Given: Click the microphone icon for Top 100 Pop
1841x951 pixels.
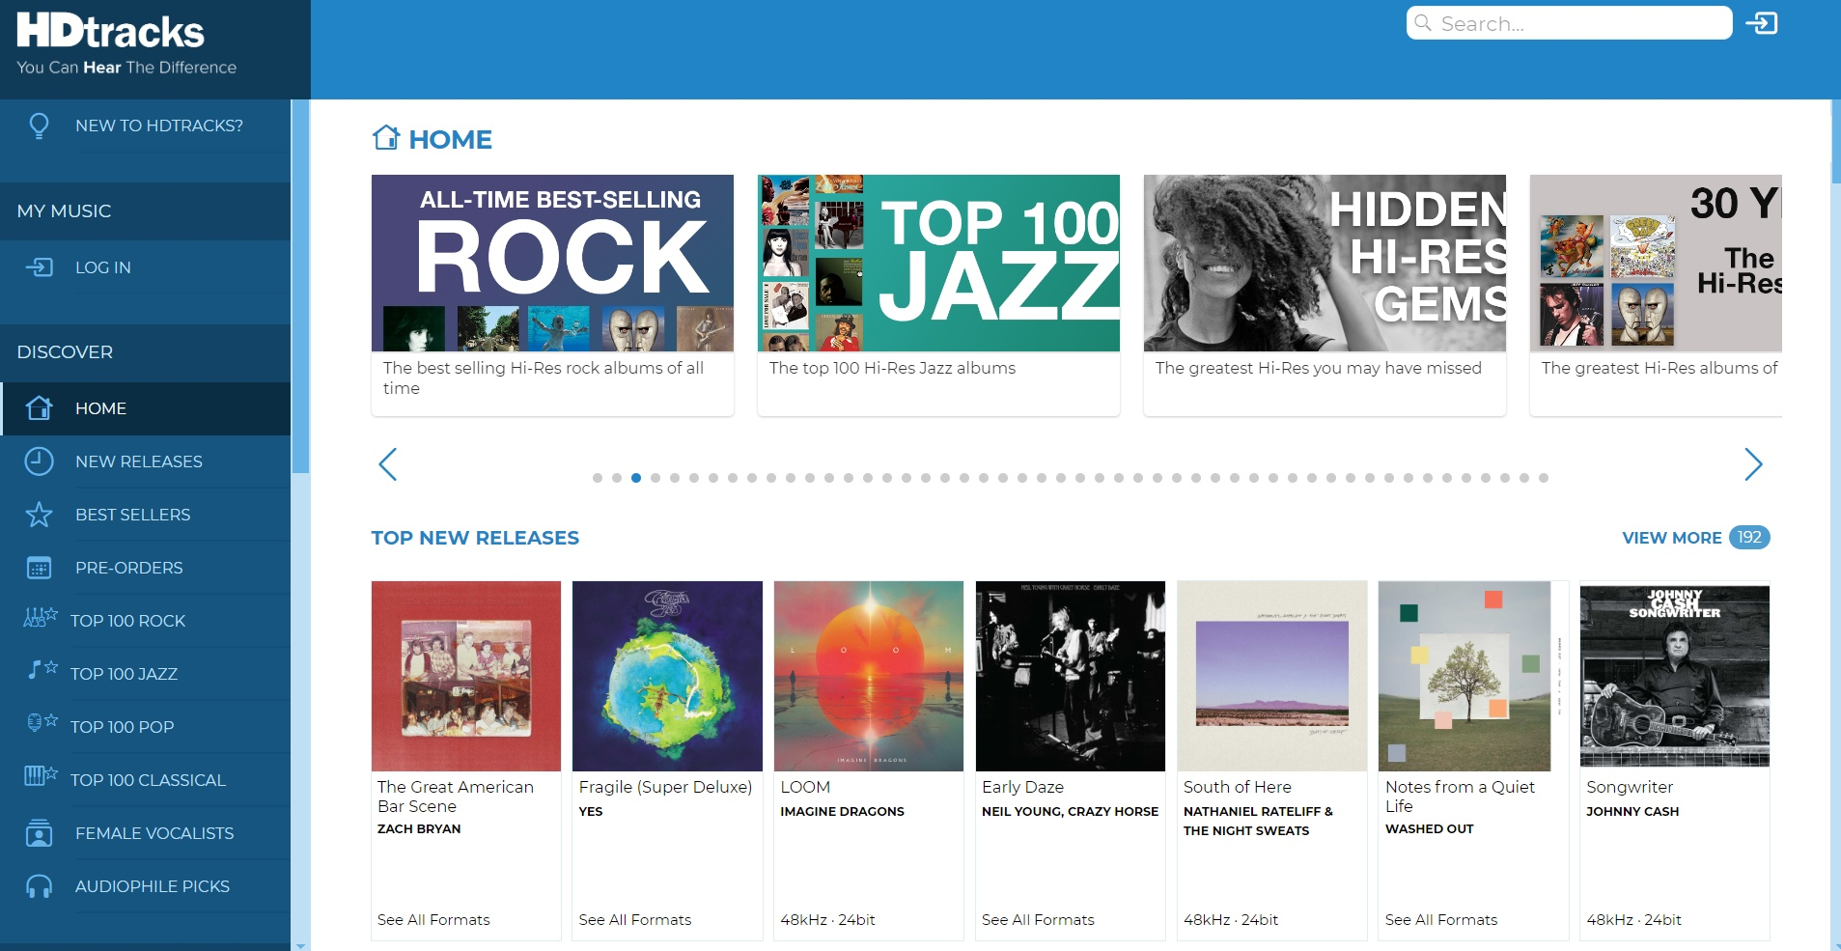Looking at the screenshot, I should pos(42,722).
